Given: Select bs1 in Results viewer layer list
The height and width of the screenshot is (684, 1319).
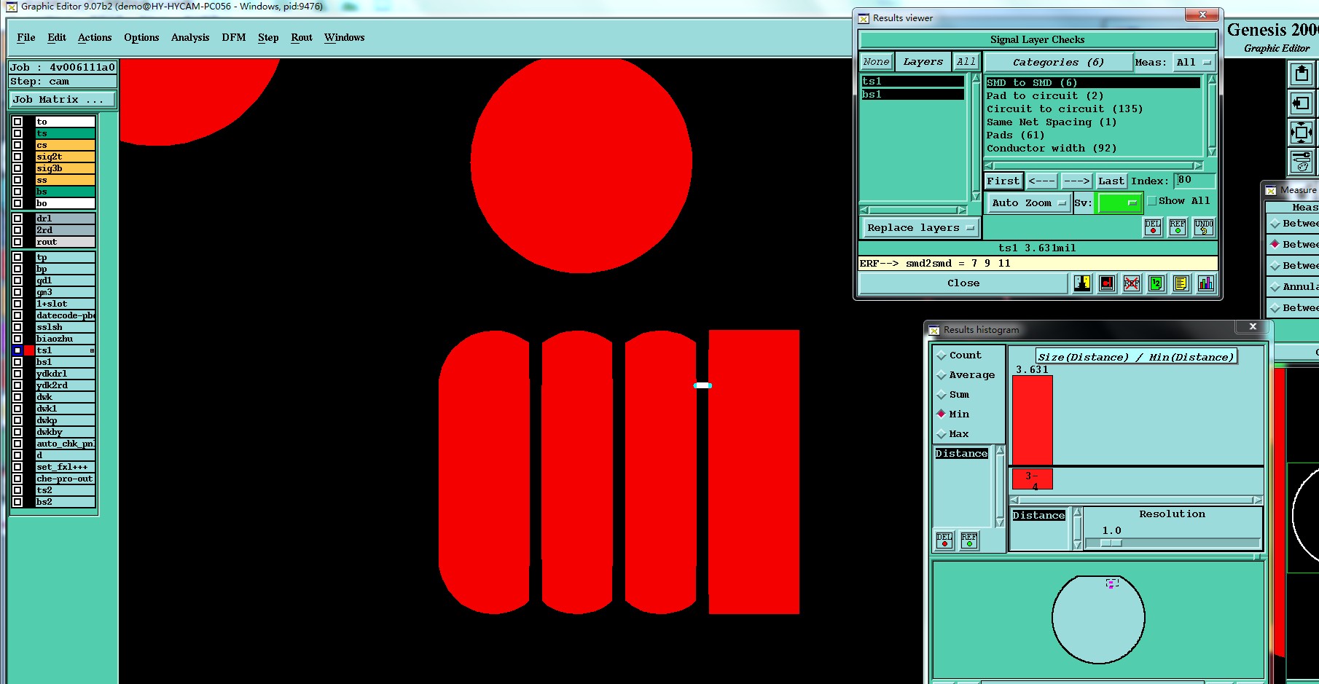Looking at the screenshot, I should pos(913,95).
